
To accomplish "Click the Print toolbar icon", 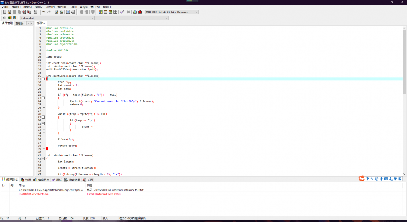I will pos(35,12).
